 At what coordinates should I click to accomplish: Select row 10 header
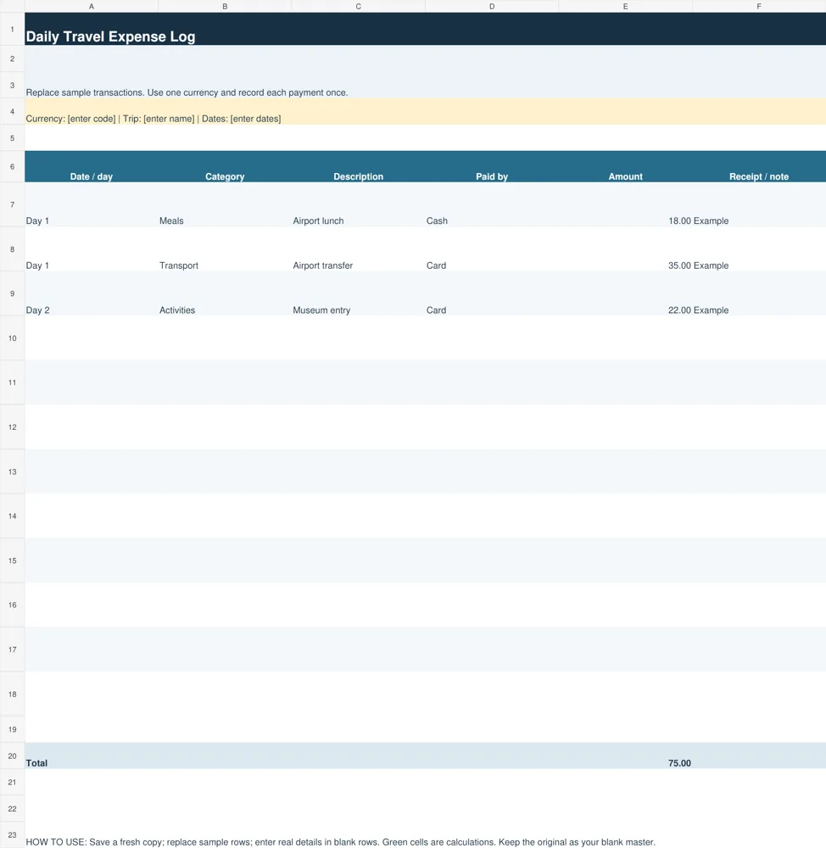[x=13, y=338]
